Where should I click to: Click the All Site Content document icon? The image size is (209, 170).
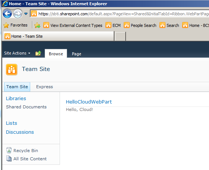pyautogui.click(x=9, y=158)
